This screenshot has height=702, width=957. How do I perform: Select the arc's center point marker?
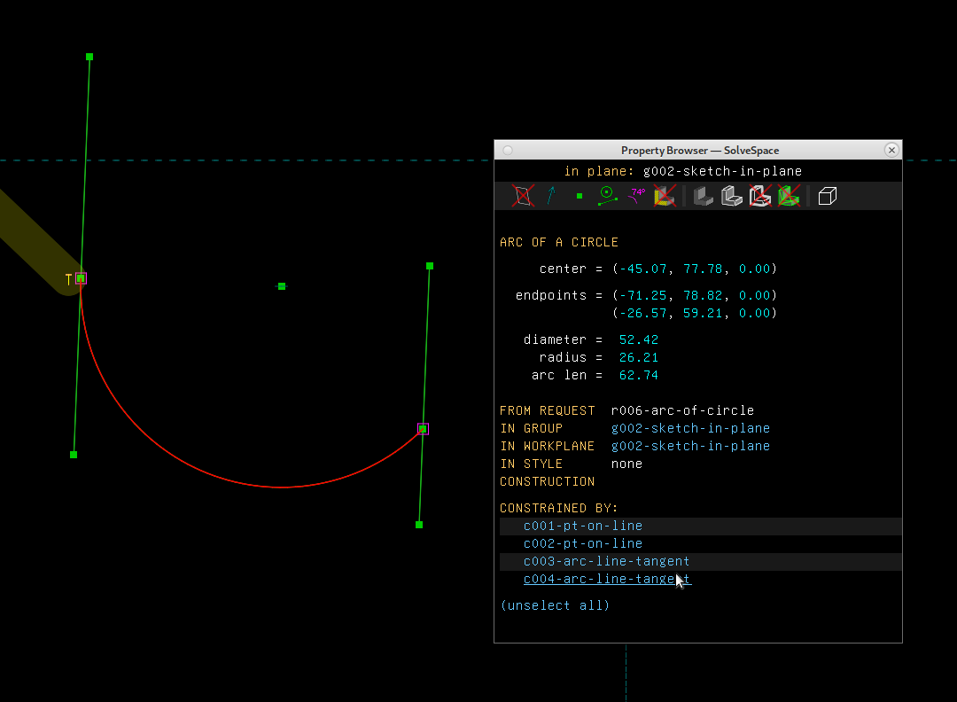(281, 285)
